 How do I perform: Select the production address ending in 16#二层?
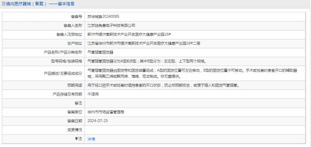(x=144, y=43)
